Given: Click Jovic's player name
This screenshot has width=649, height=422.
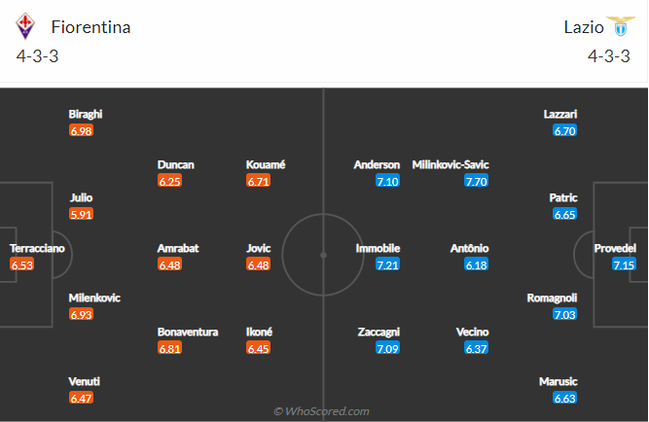Looking at the screenshot, I should point(259,248).
